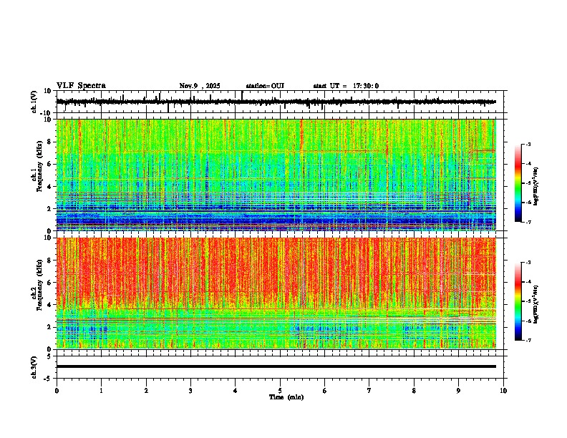This screenshot has height=438, width=567.
Task: Click the "Time (min)" axis label
Action: [x=286, y=397]
